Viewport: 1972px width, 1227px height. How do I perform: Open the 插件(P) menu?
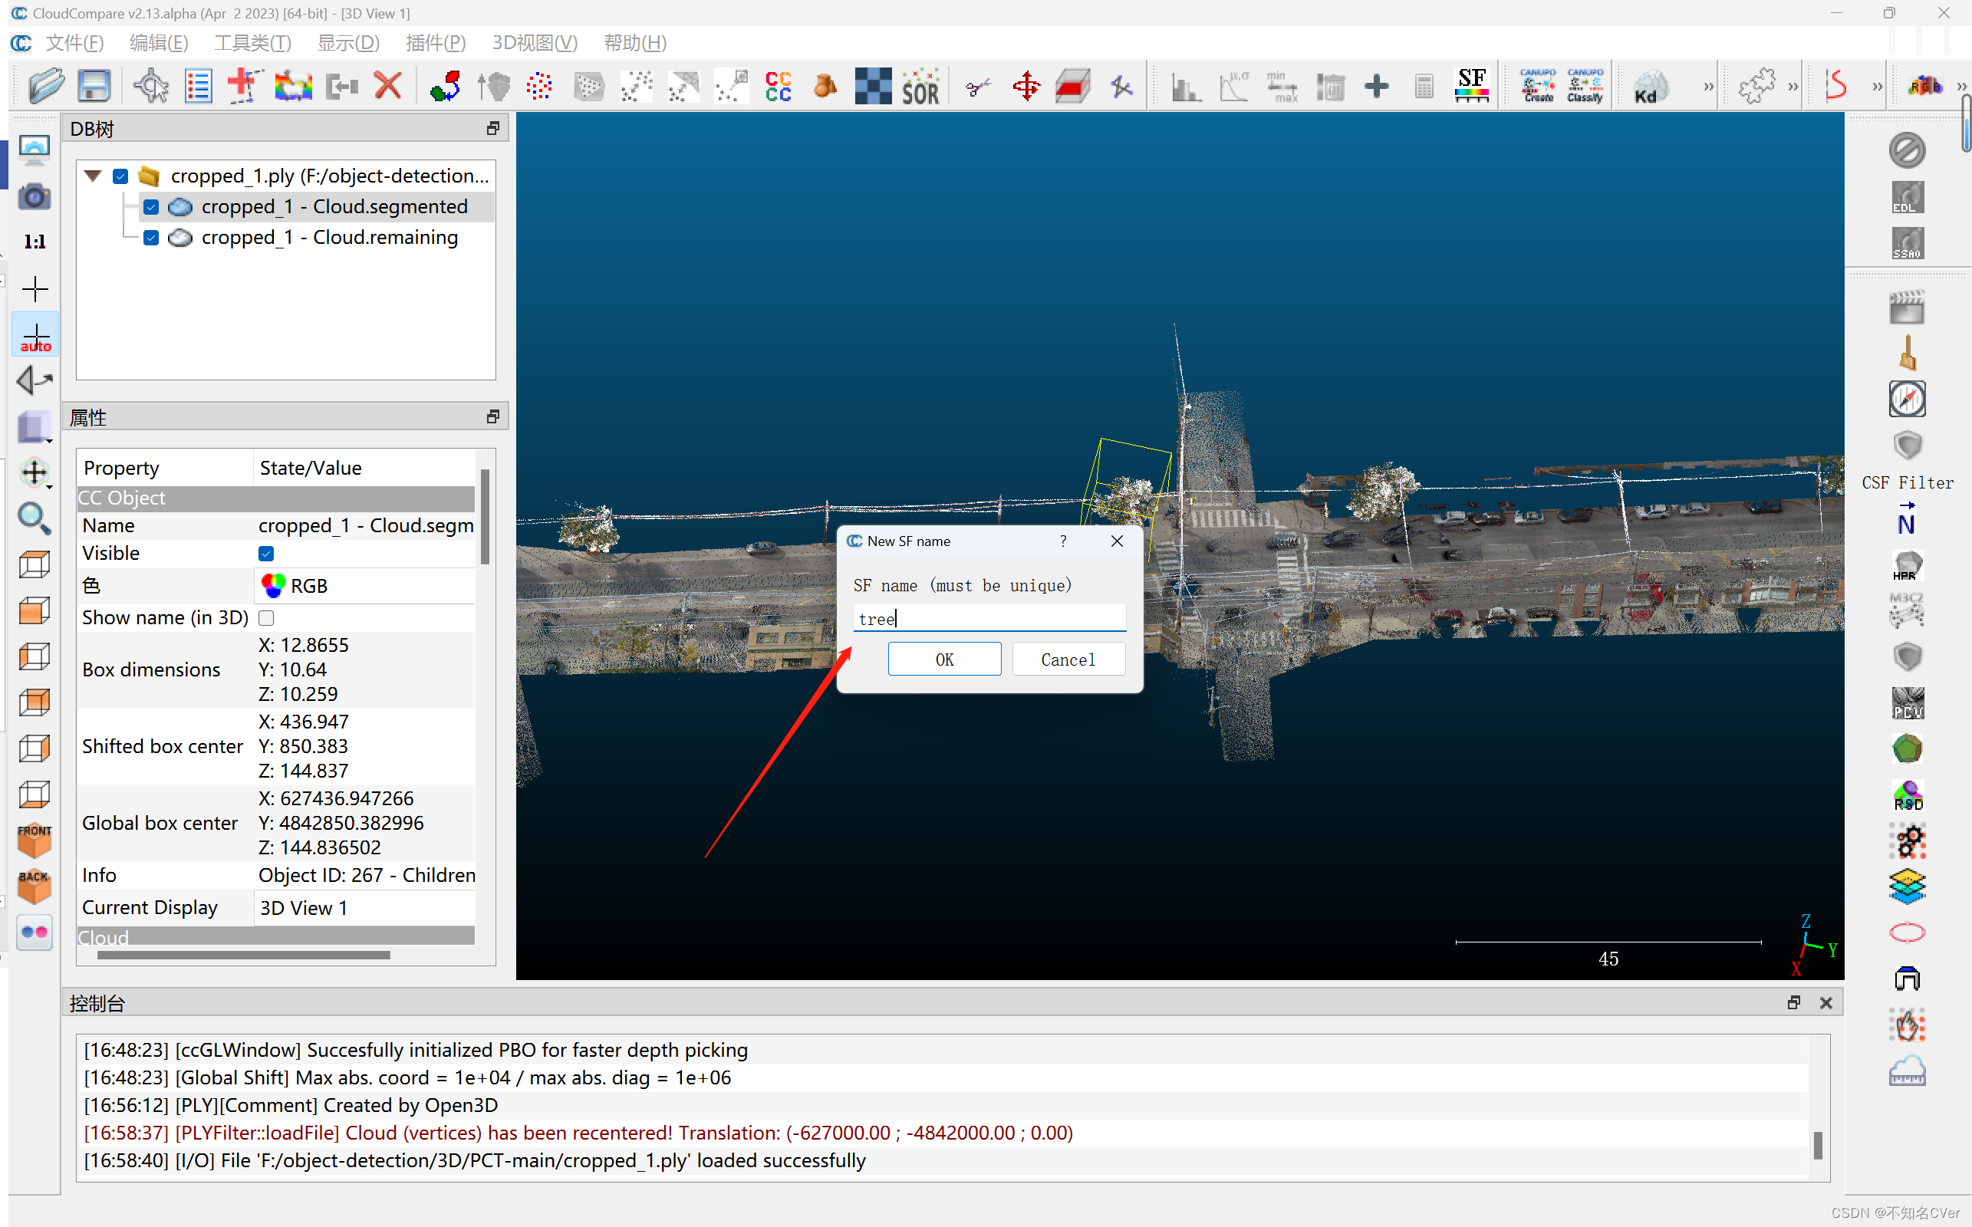pyautogui.click(x=436, y=43)
